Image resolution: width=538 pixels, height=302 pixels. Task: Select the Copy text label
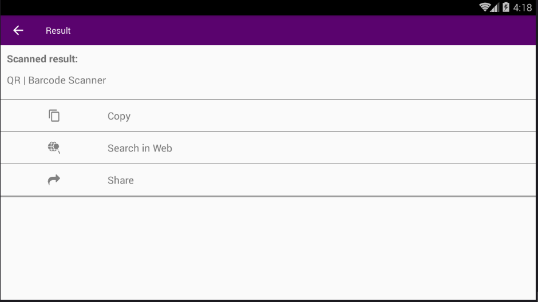pyautogui.click(x=119, y=116)
